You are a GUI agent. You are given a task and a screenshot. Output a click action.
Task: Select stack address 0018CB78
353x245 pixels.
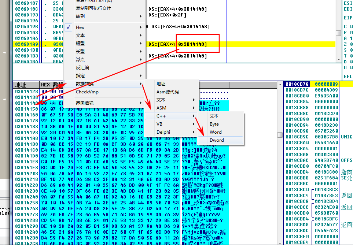[x=297, y=84]
